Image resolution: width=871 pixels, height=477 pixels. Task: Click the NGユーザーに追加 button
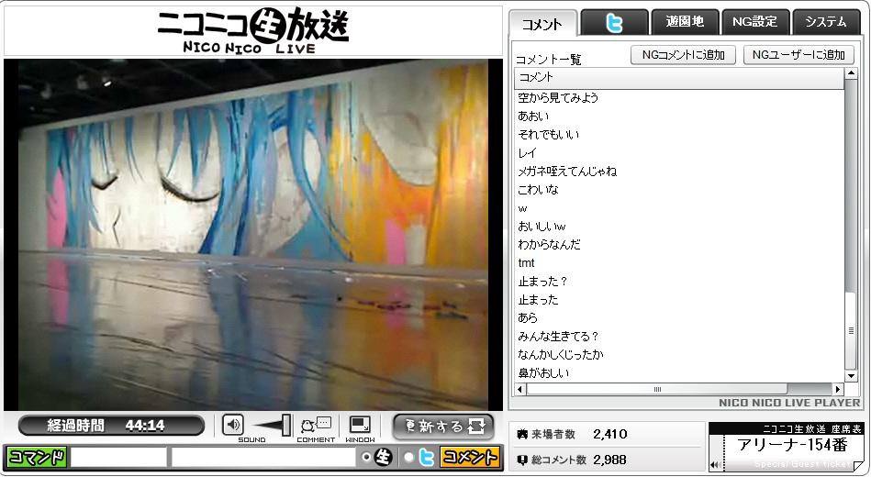click(798, 55)
